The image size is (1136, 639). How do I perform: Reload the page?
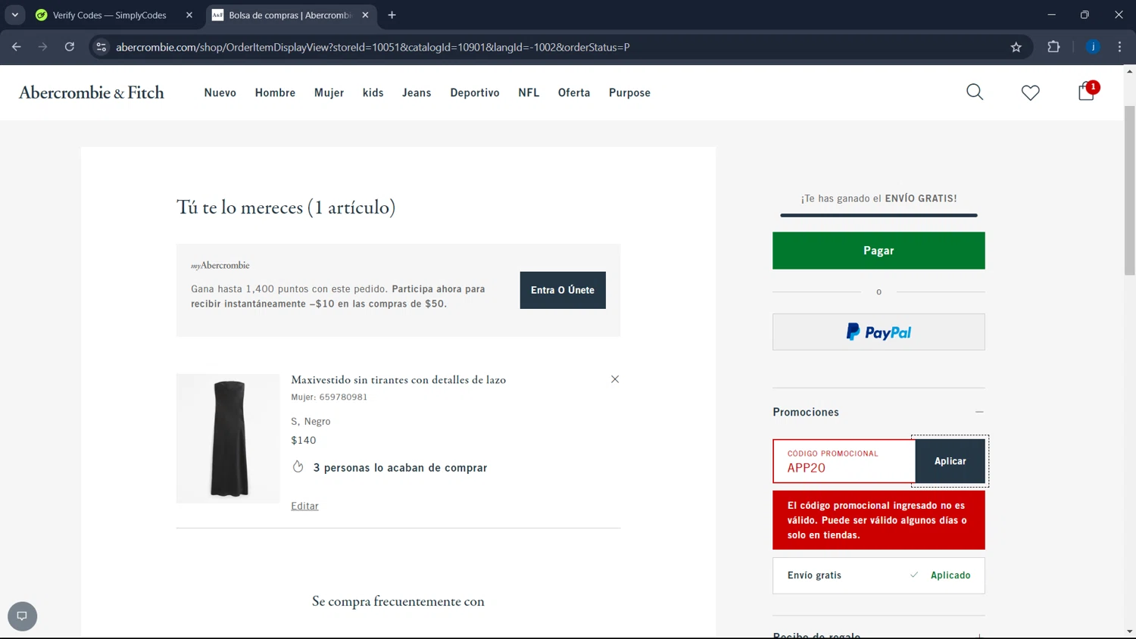click(70, 47)
